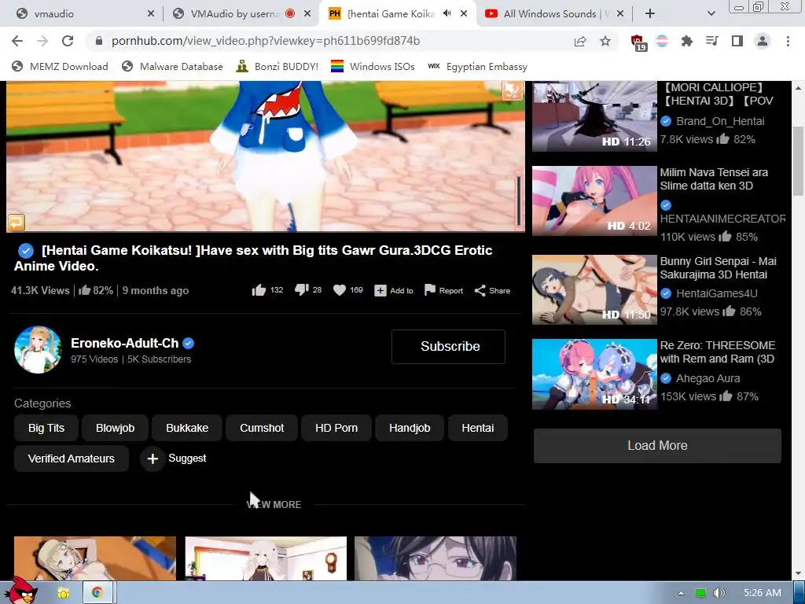This screenshot has width=805, height=604.
Task: Click the Chrome taskbar button
Action: [x=97, y=593]
